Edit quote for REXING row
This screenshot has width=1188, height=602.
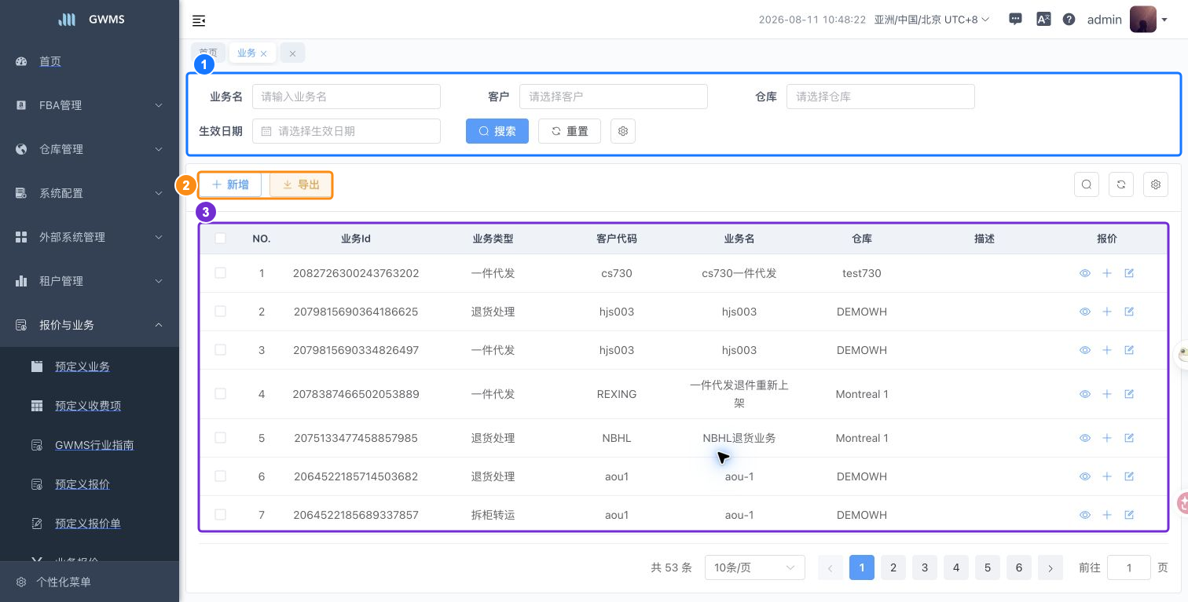click(x=1129, y=394)
